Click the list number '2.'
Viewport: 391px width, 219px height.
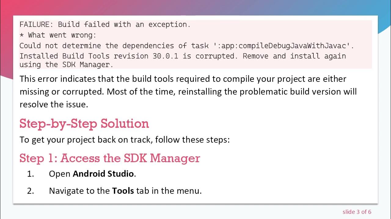(31, 191)
